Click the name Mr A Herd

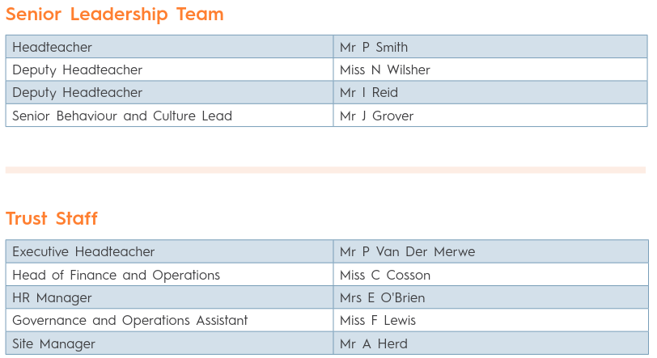(x=374, y=343)
